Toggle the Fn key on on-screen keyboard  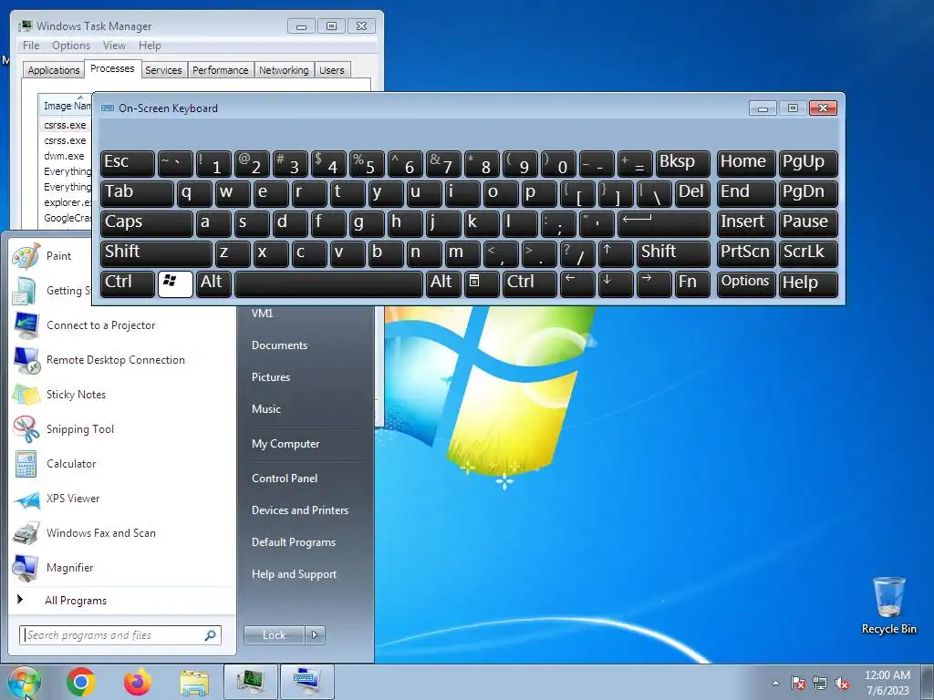point(692,283)
